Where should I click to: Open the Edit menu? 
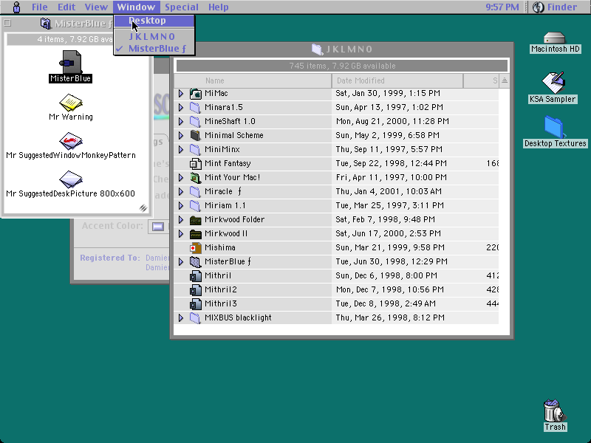(x=66, y=7)
